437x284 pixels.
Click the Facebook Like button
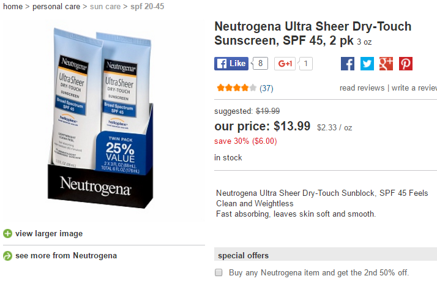[231, 64]
